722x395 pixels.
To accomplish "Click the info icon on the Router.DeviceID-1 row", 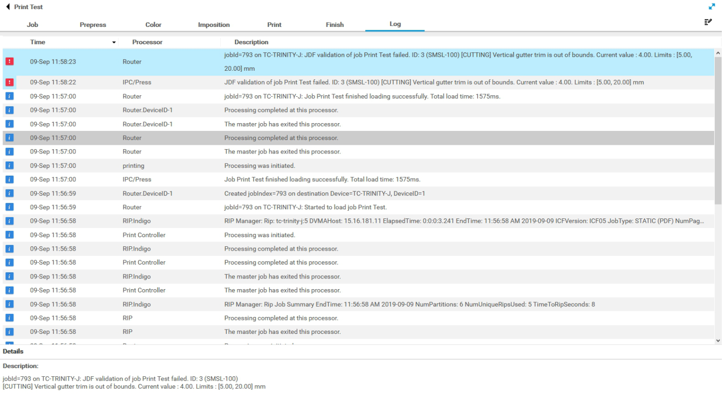I will coord(9,110).
